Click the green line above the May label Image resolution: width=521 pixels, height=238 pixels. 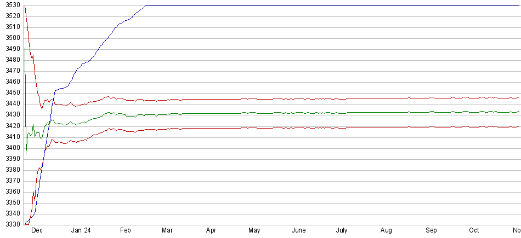click(254, 113)
